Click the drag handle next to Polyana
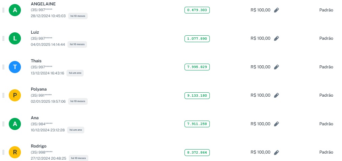Image resolution: width=342 pixels, height=161 pixels. click(3, 95)
